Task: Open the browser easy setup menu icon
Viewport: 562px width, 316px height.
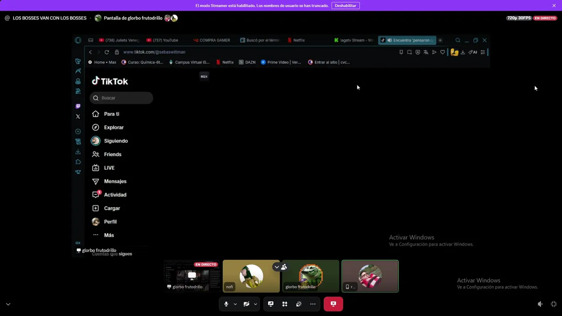Action: click(483, 52)
